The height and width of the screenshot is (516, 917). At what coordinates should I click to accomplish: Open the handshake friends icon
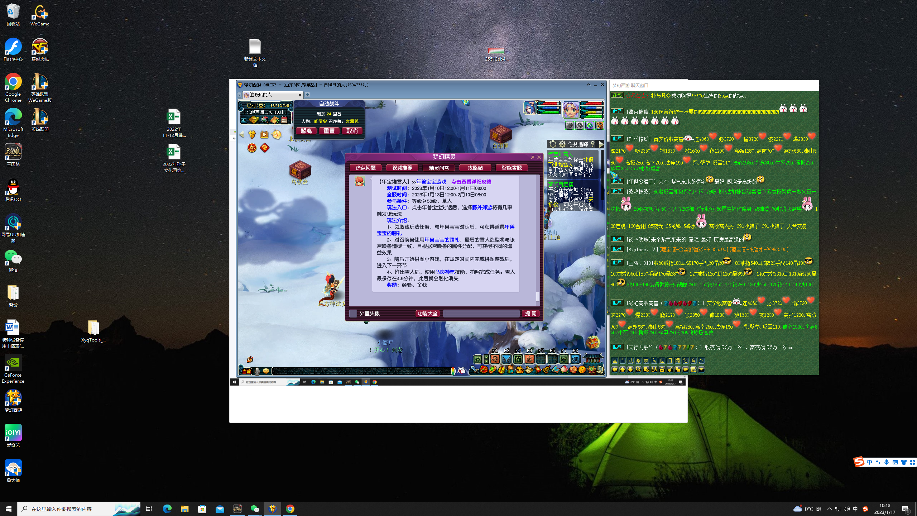573,370
